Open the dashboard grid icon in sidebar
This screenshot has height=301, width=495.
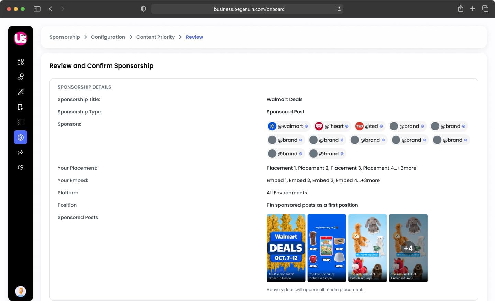point(21,62)
